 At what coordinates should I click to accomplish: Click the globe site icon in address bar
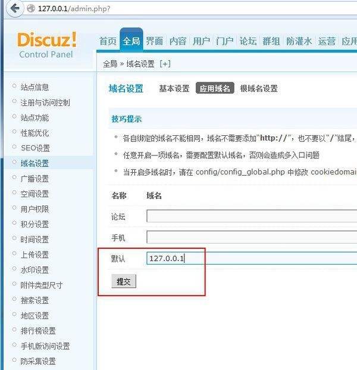pos(31,9)
